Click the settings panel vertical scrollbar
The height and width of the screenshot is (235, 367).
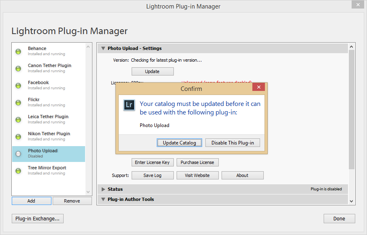pyautogui.click(x=352, y=110)
